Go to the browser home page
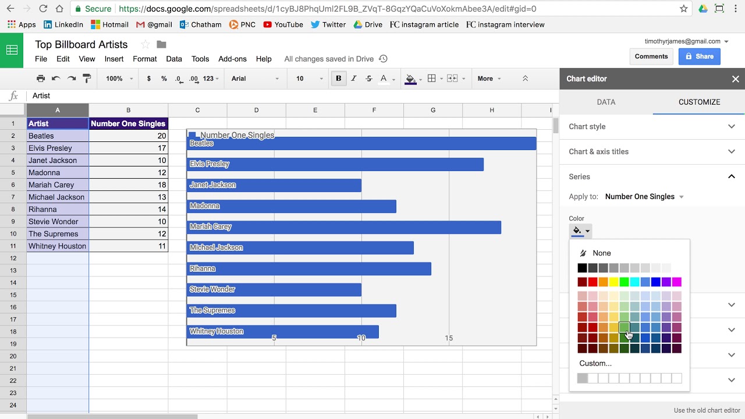 point(59,9)
